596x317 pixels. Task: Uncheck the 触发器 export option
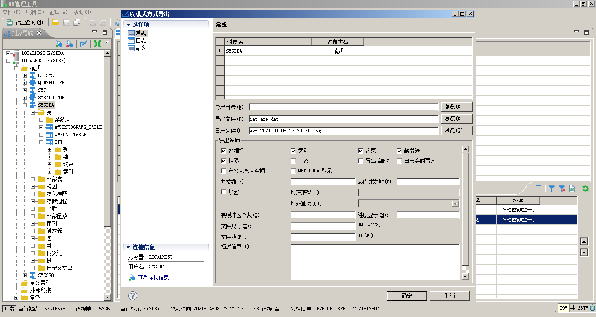[x=399, y=151]
